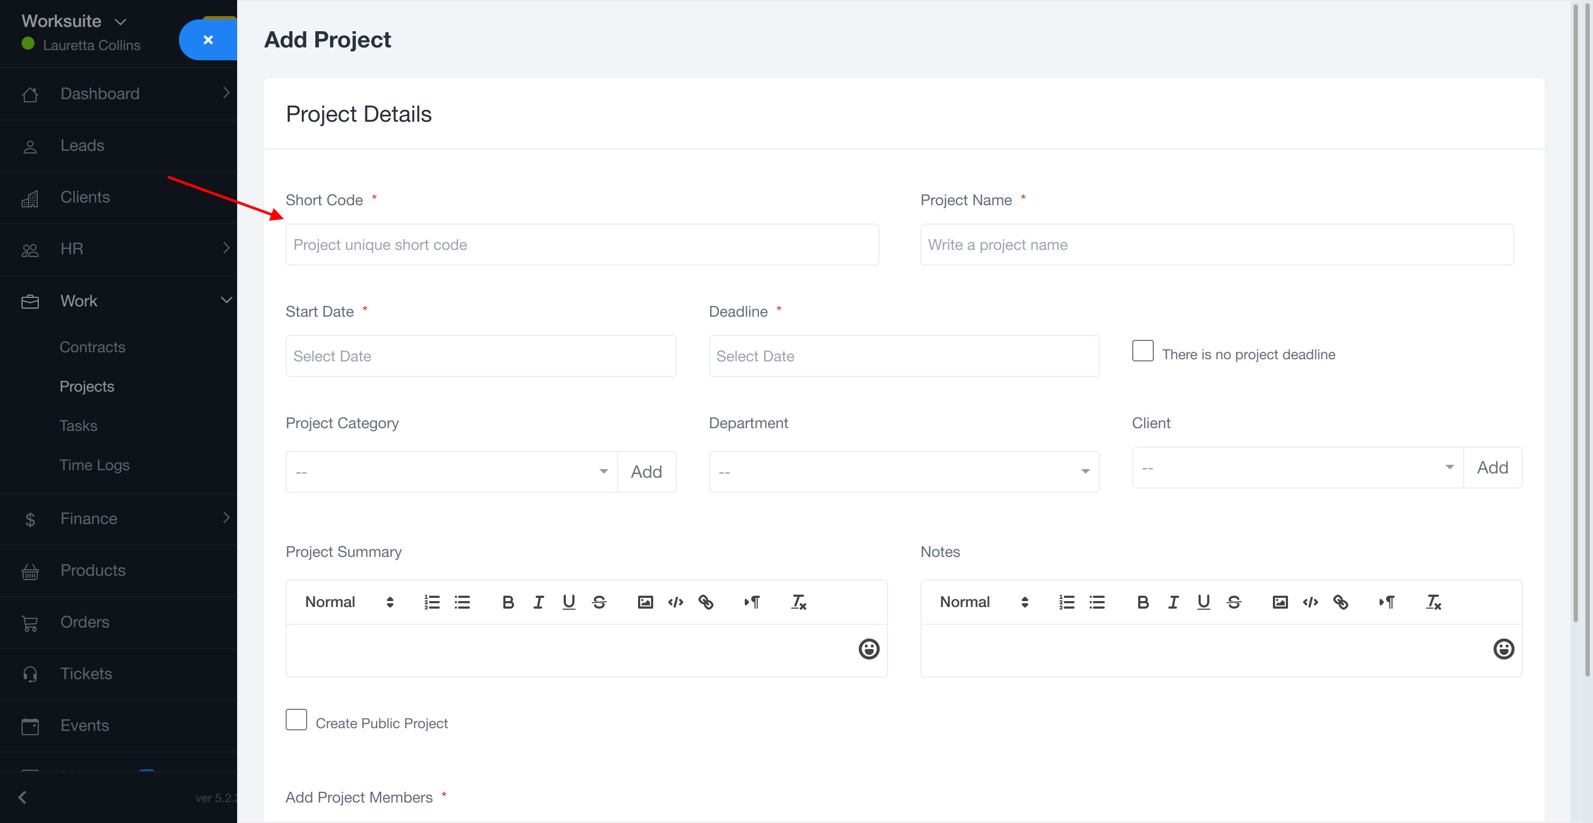
Task: Open emoji picker in Project Summary
Action: pos(868,649)
